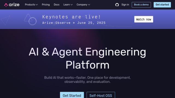Click the Arize logo in header
The image size is (175, 98).
[x=12, y=5]
